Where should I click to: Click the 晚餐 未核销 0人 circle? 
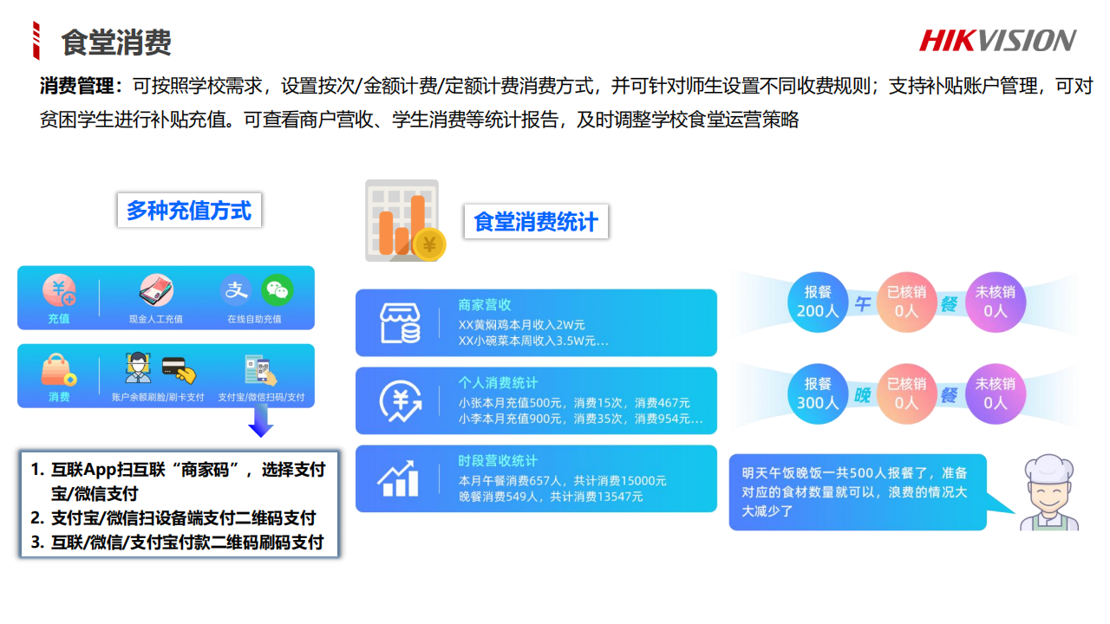tap(995, 393)
